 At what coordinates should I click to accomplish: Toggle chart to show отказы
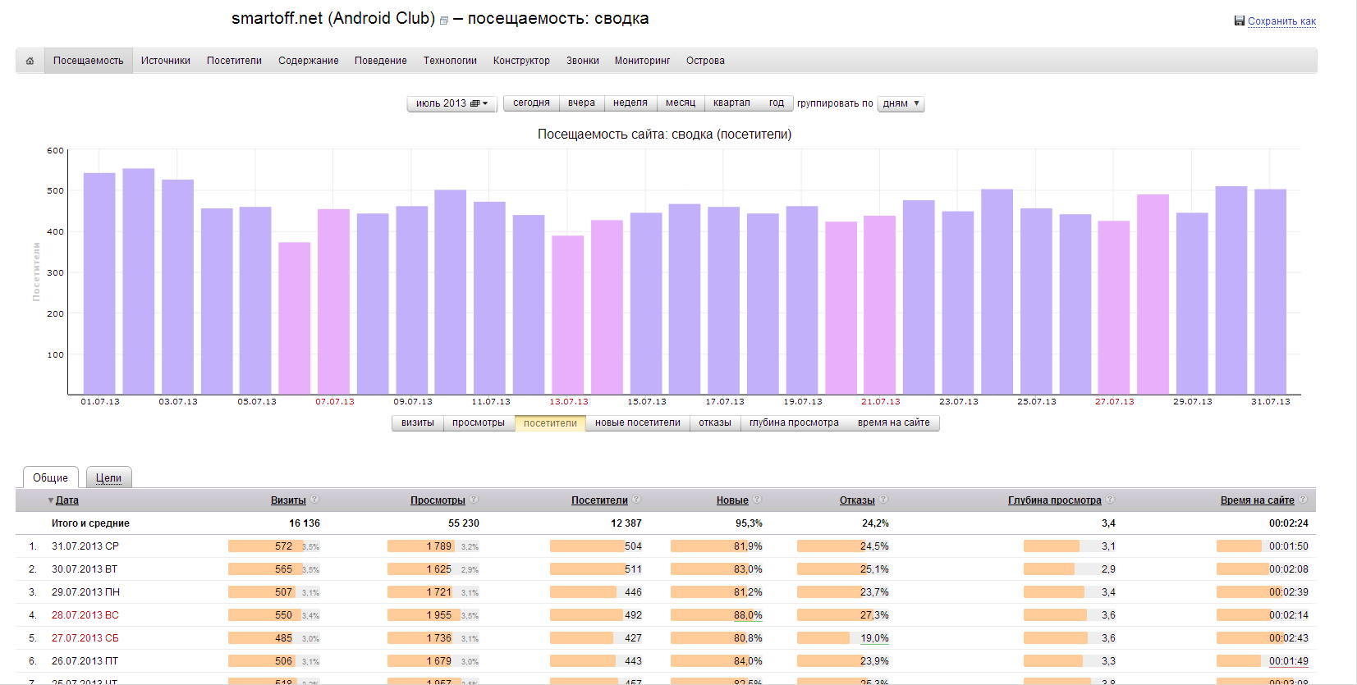(x=714, y=423)
